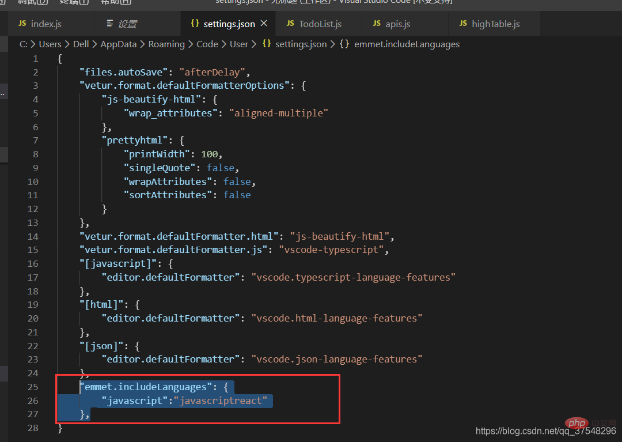Click the emmet.includeLanguages breadcrumb segment

407,44
